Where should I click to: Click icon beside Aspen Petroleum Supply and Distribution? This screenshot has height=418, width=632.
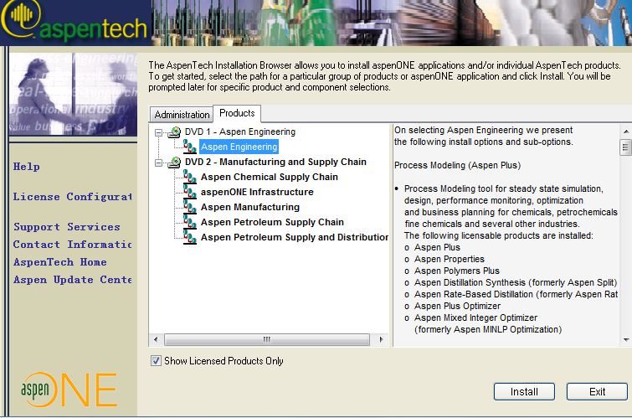(190, 237)
